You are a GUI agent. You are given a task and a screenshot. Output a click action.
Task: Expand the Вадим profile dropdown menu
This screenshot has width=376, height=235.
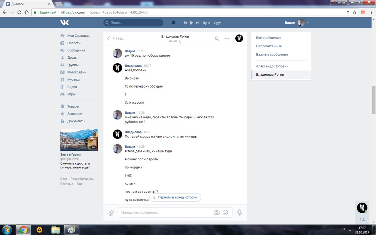coord(308,23)
